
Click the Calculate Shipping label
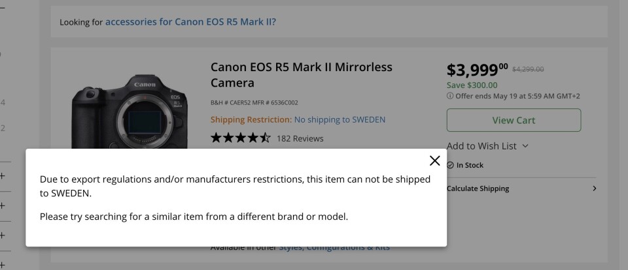pyautogui.click(x=478, y=188)
